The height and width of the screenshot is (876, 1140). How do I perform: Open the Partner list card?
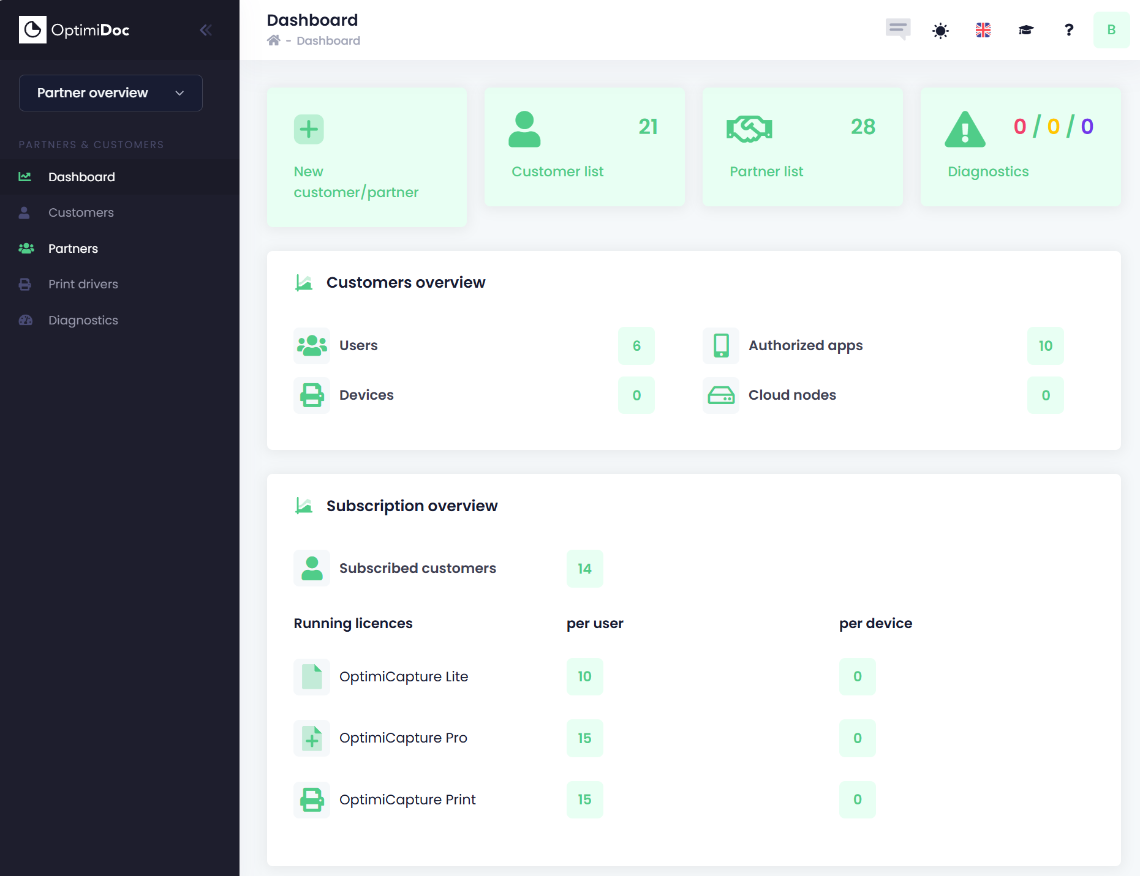point(802,147)
